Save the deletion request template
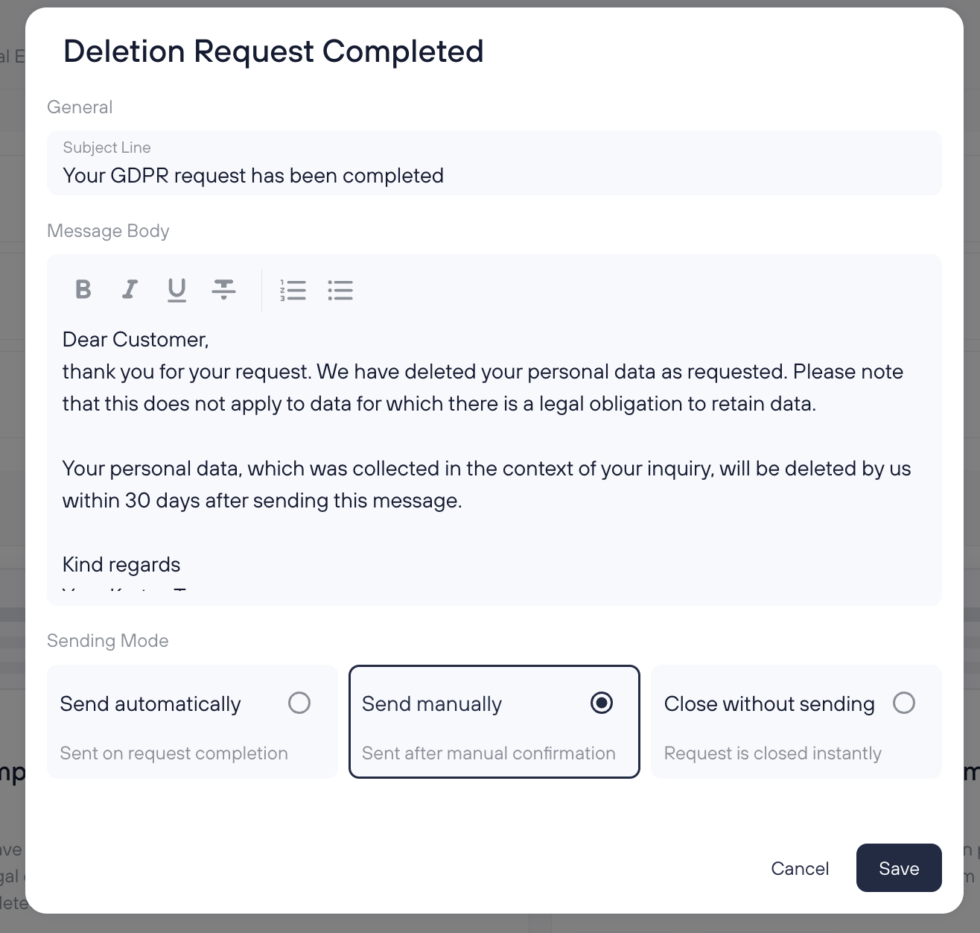This screenshot has width=980, height=933. [898, 868]
